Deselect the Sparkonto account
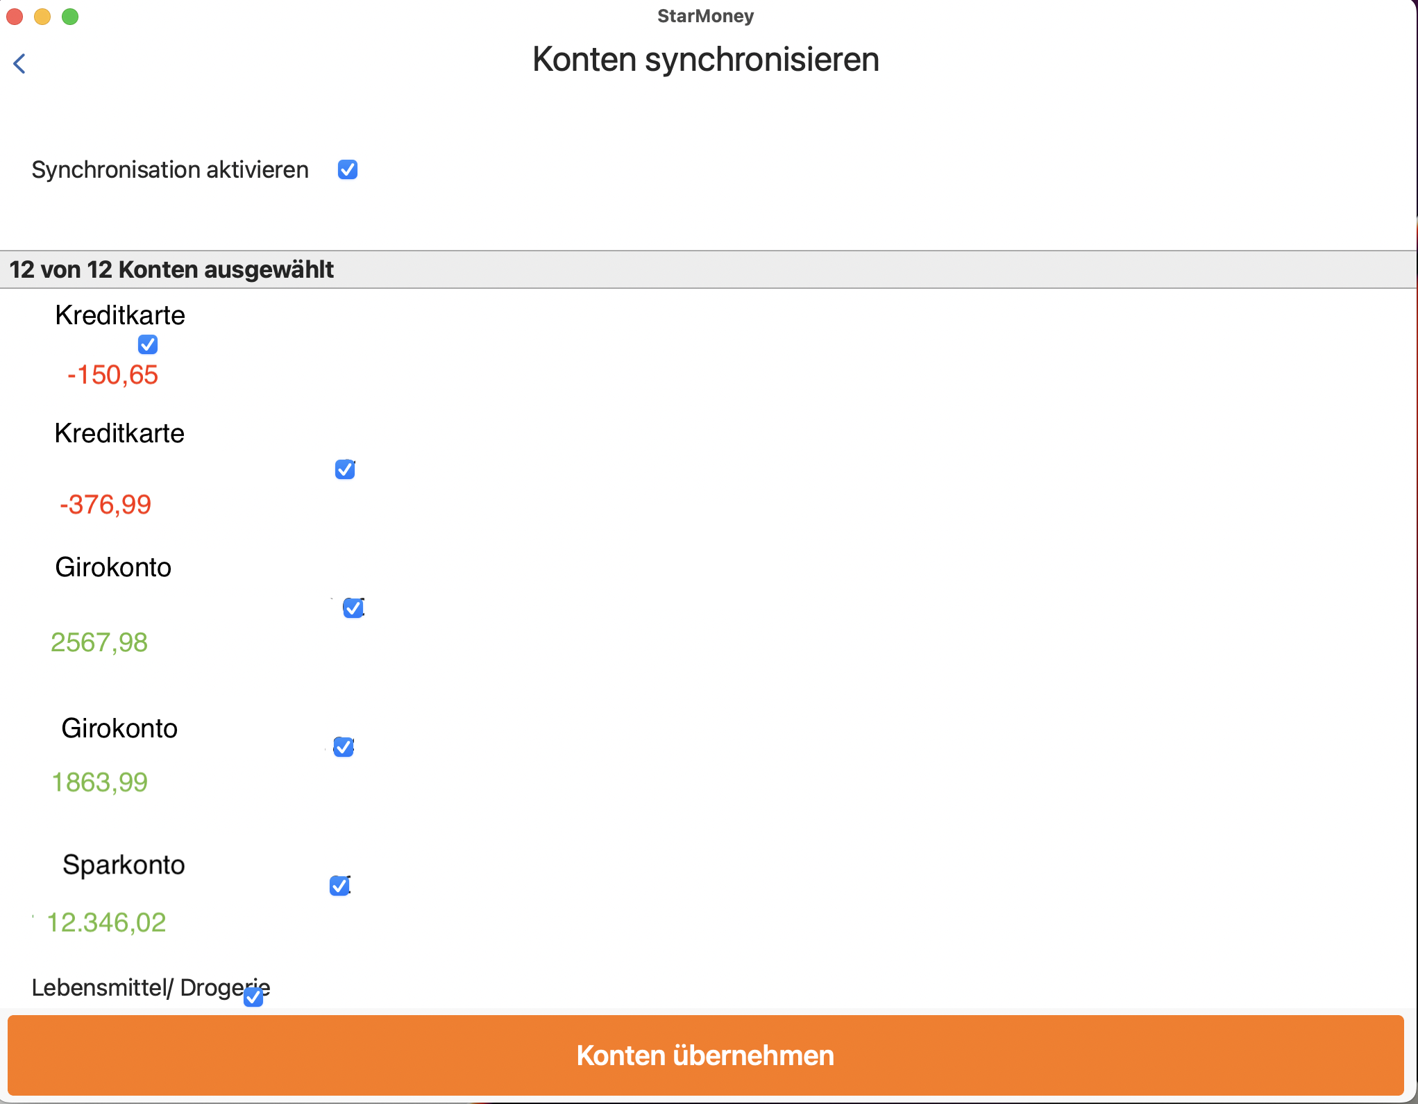Viewport: 1418px width, 1104px height. tap(339, 886)
